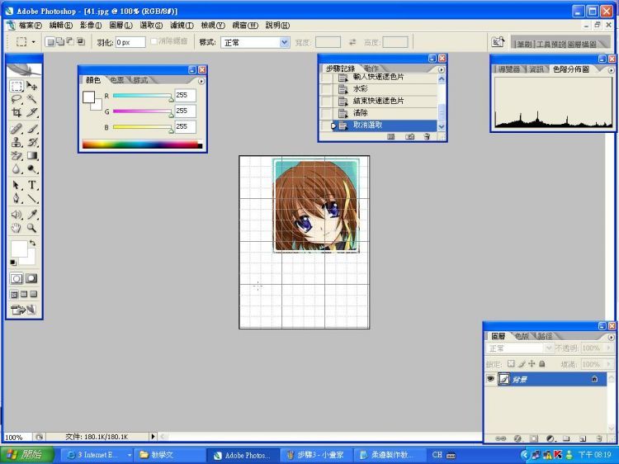619x464 pixels.
Task: Pick the Crop tool
Action: pos(17,112)
